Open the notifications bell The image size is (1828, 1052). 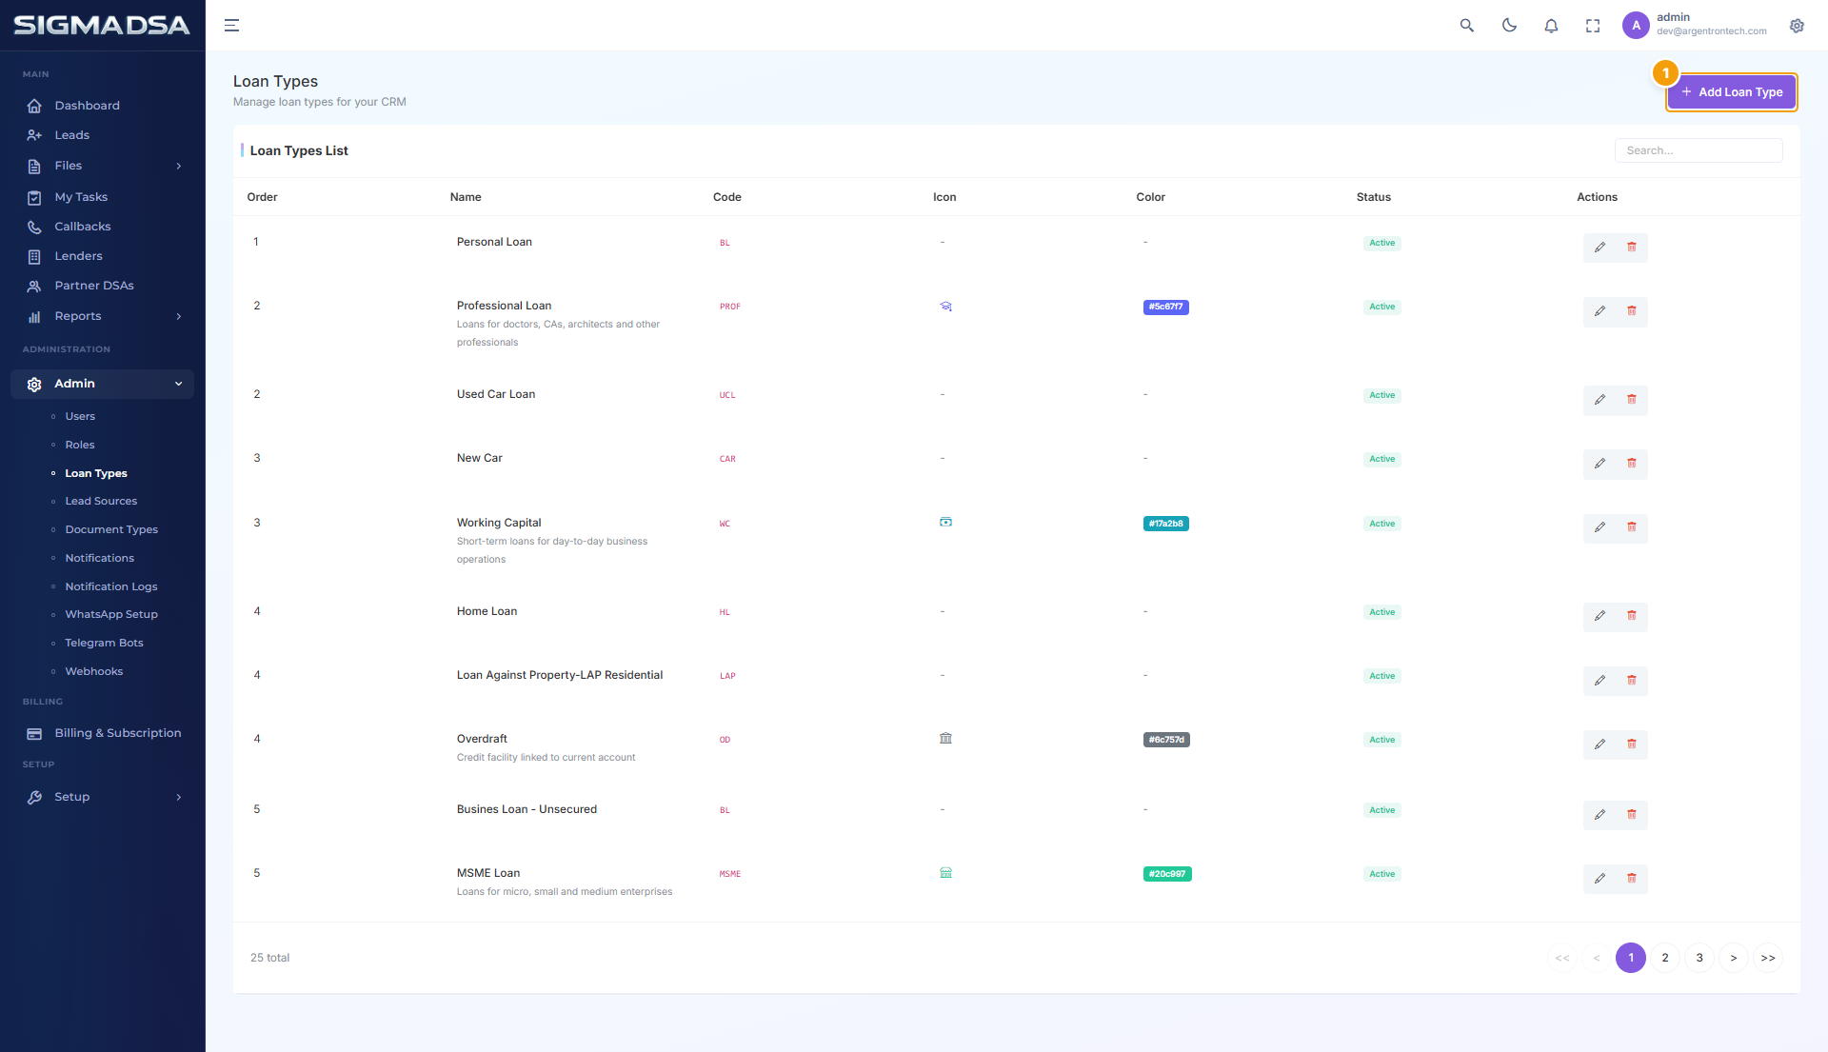tap(1551, 26)
